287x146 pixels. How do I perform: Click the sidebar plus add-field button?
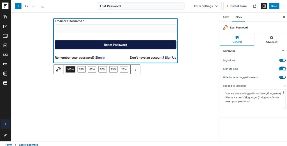click(5, 124)
